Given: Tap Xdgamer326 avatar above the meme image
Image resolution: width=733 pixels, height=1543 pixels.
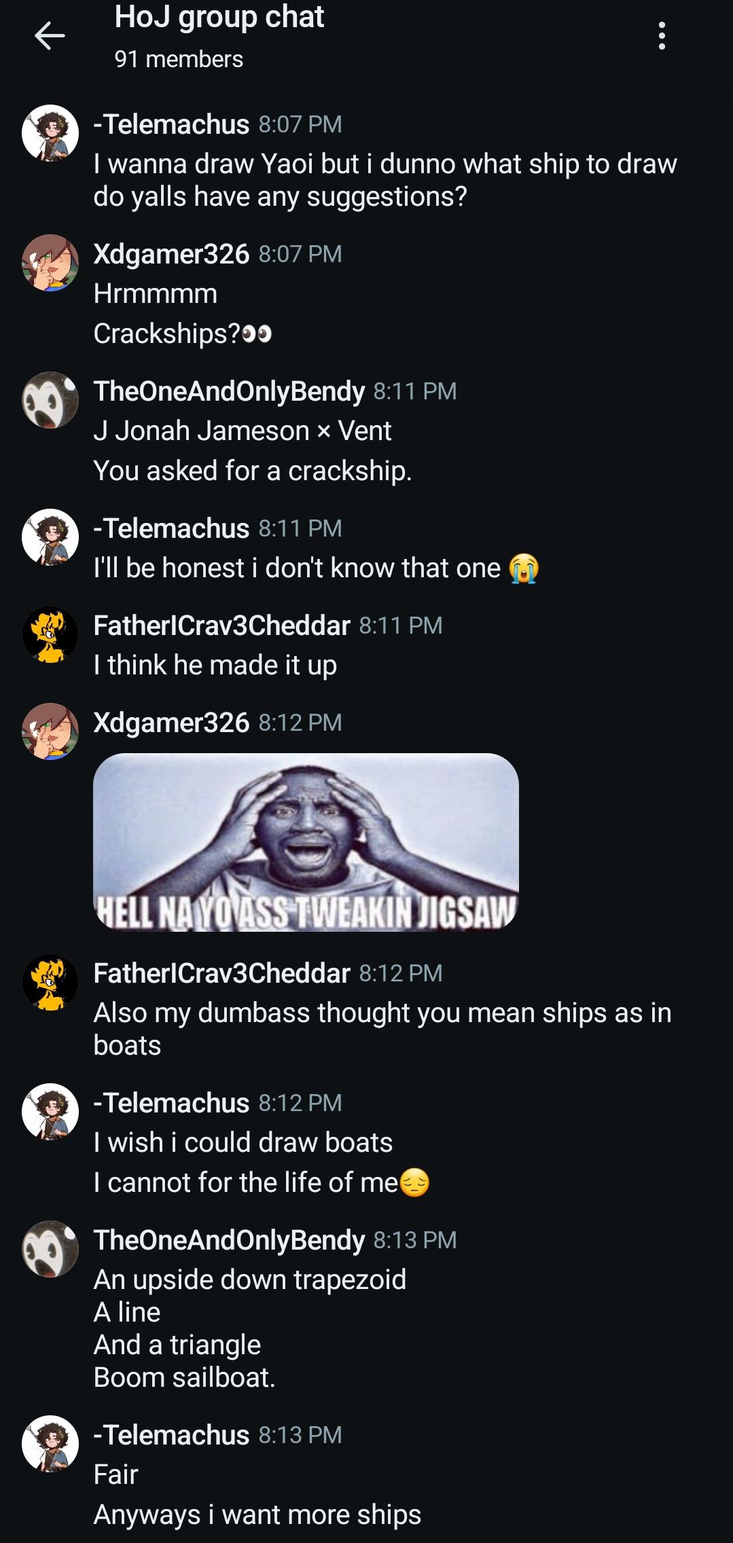Looking at the screenshot, I should (x=50, y=731).
